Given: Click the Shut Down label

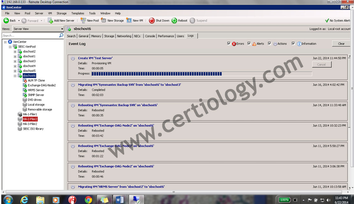Looking at the screenshot, I should coord(162,20).
